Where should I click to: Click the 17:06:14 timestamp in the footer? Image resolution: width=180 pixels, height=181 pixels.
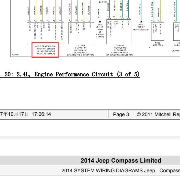[41, 114]
